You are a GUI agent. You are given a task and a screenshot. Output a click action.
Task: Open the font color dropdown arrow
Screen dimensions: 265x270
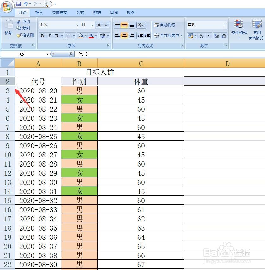pyautogui.click(x=96, y=36)
